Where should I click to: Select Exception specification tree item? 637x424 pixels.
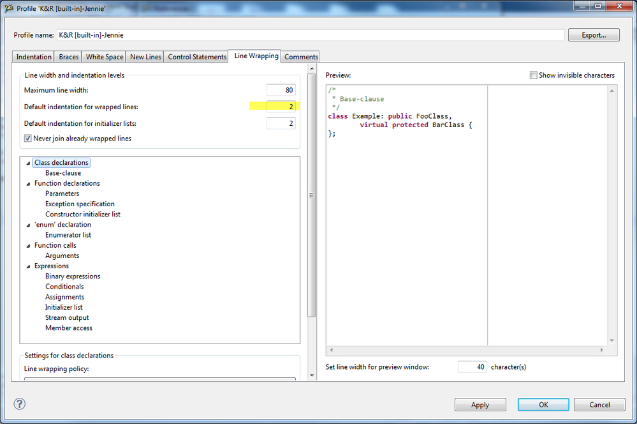tap(80, 204)
